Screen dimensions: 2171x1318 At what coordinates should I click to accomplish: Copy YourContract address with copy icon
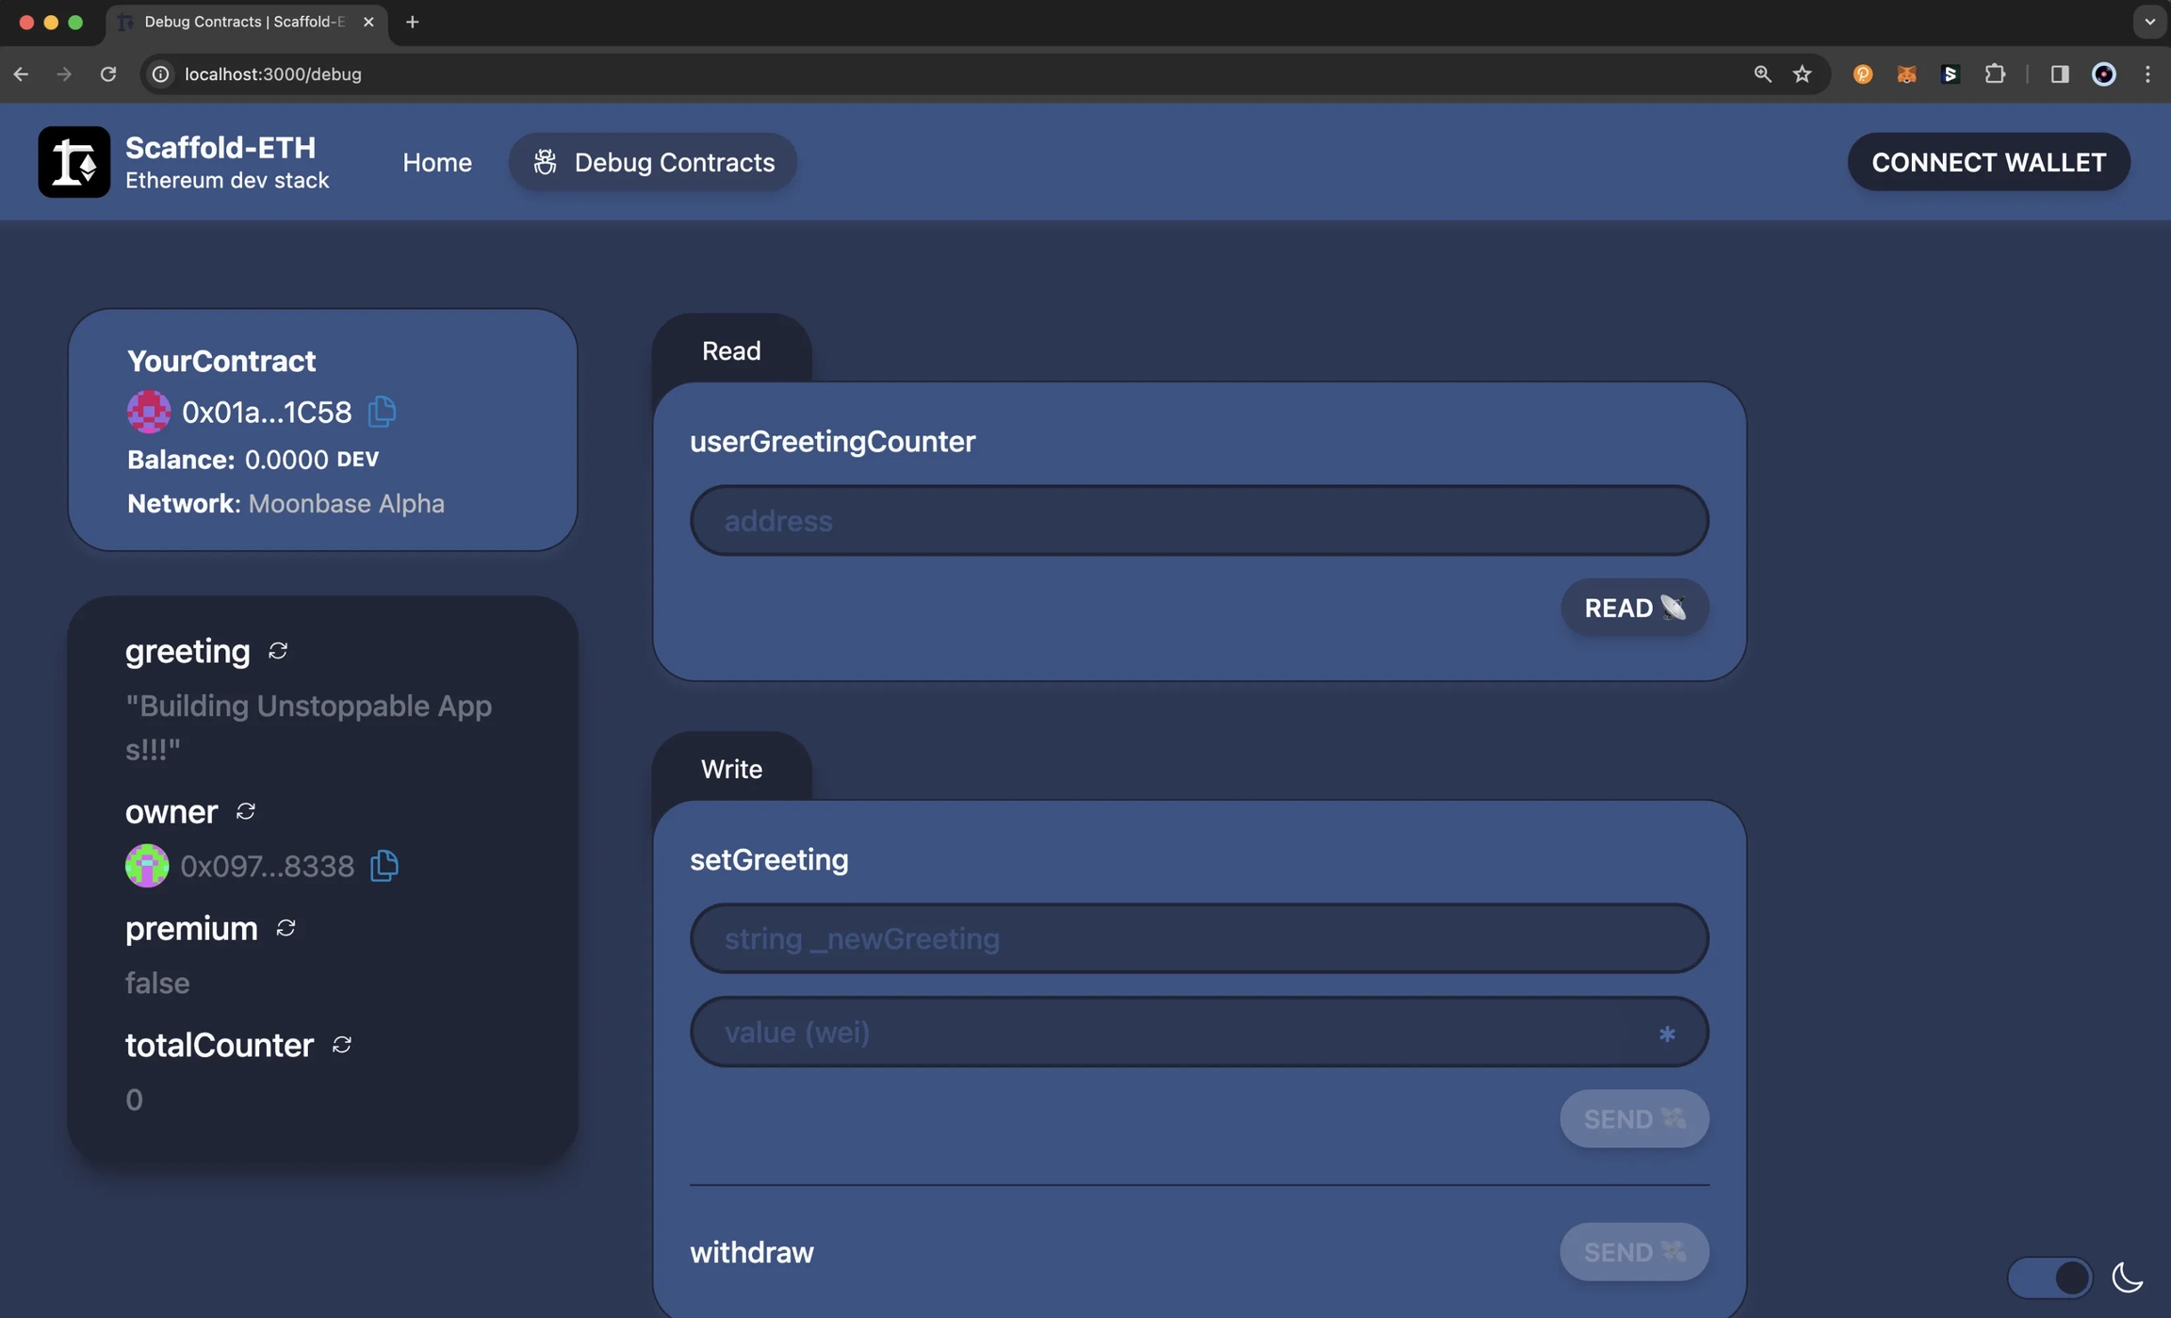pos(382,412)
